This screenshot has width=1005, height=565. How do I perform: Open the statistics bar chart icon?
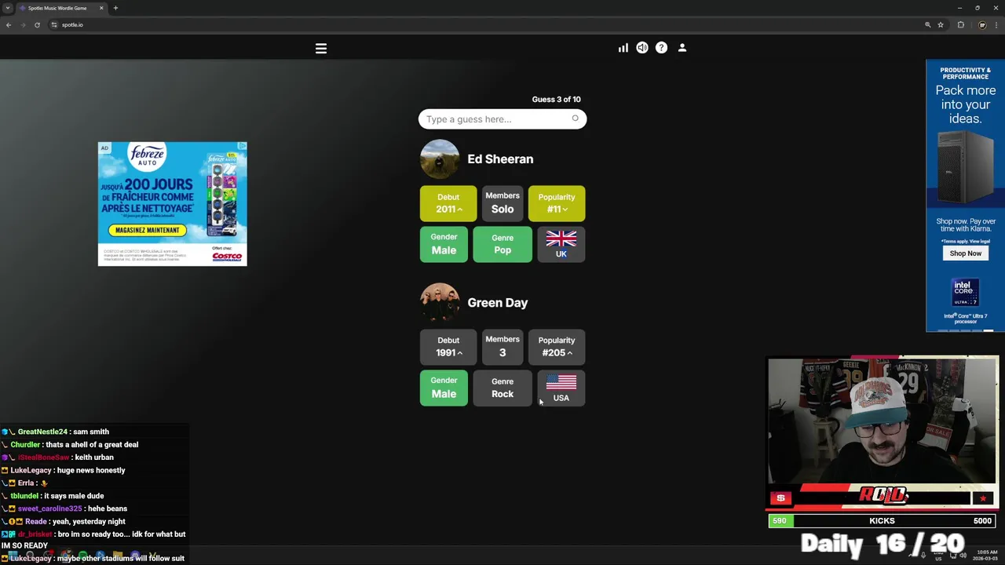623,48
